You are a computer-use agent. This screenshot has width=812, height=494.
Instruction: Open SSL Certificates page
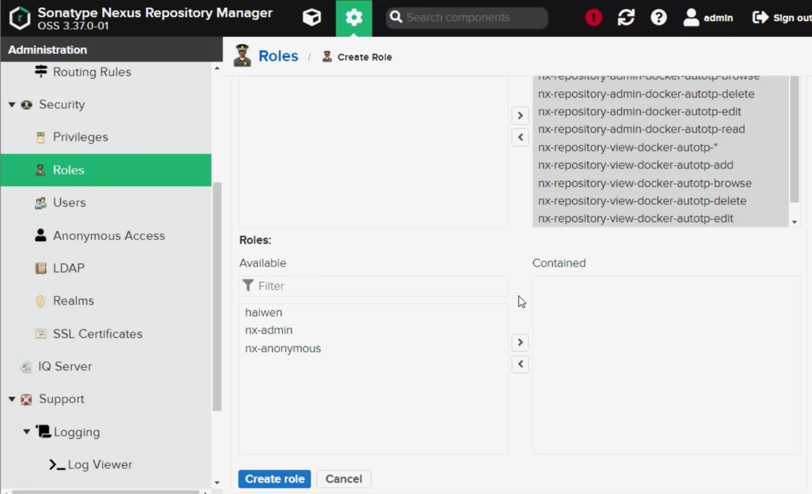(x=98, y=334)
